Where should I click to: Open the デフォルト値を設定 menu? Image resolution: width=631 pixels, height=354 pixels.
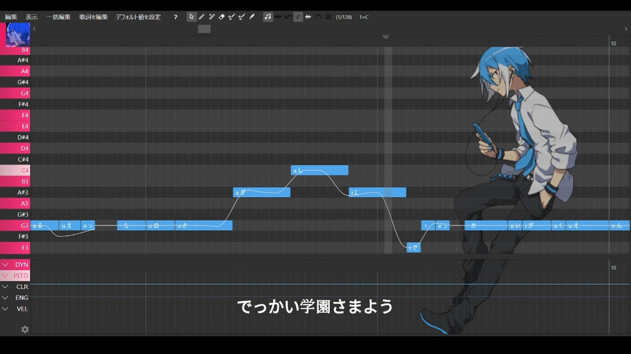click(138, 17)
